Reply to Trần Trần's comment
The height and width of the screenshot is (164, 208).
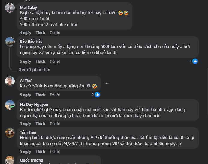coord(55,152)
